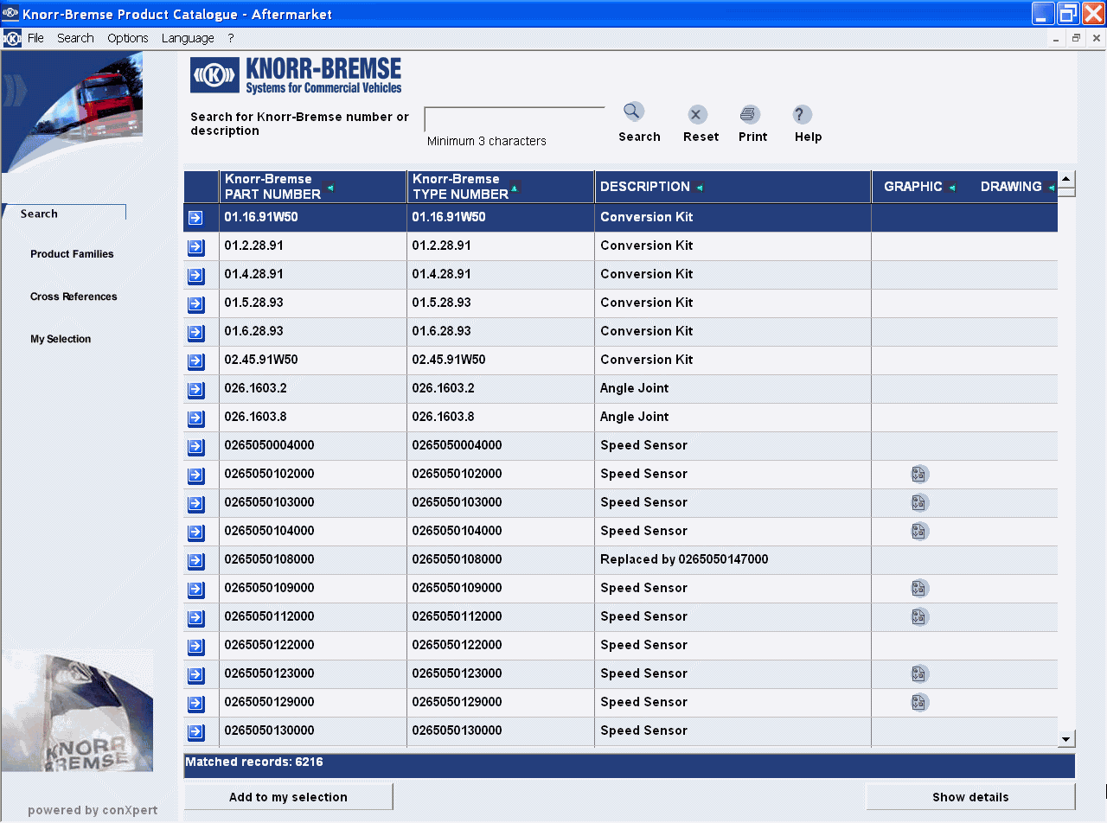Click the Print printer icon
The width and height of the screenshot is (1107, 823).
(750, 115)
